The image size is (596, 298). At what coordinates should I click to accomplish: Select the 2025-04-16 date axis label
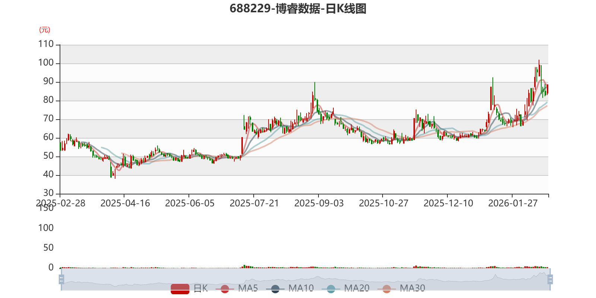tap(125, 203)
